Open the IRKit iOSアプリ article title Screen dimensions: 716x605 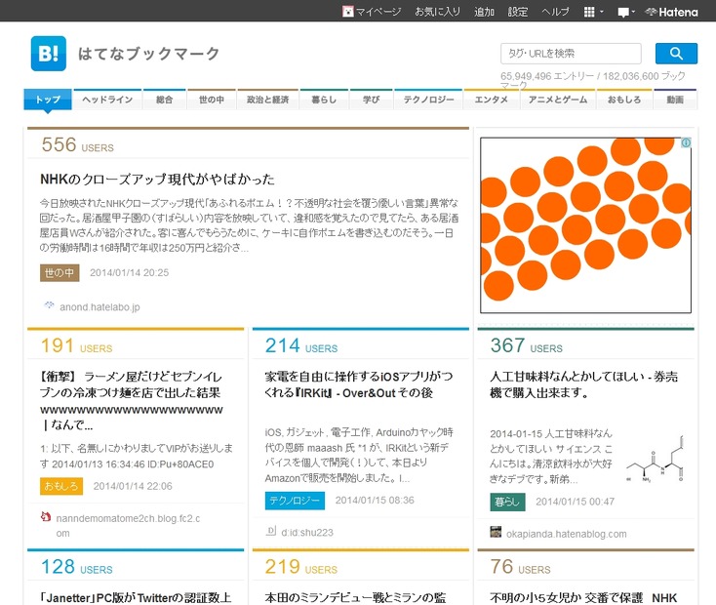click(x=359, y=384)
